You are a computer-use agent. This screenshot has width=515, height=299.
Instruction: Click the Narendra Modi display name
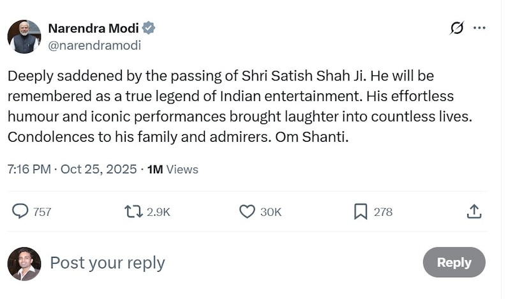pos(94,28)
